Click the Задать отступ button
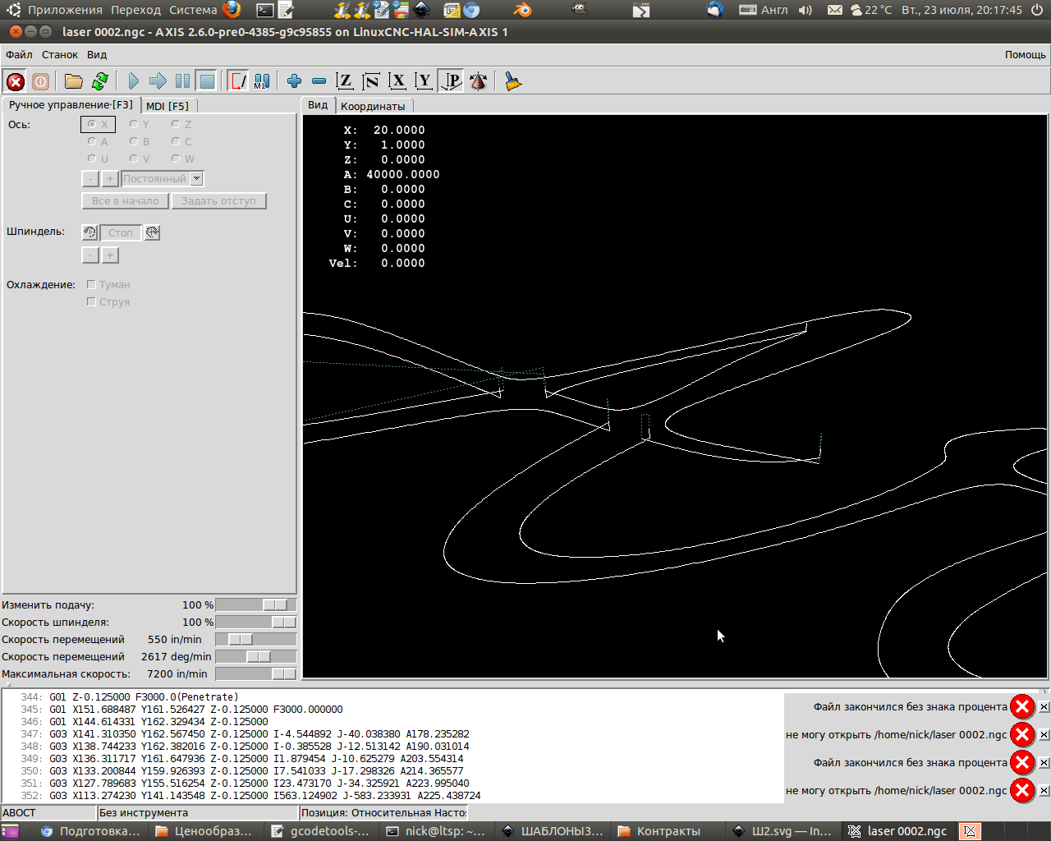Screen dimensions: 1051x841 [x=218, y=201]
